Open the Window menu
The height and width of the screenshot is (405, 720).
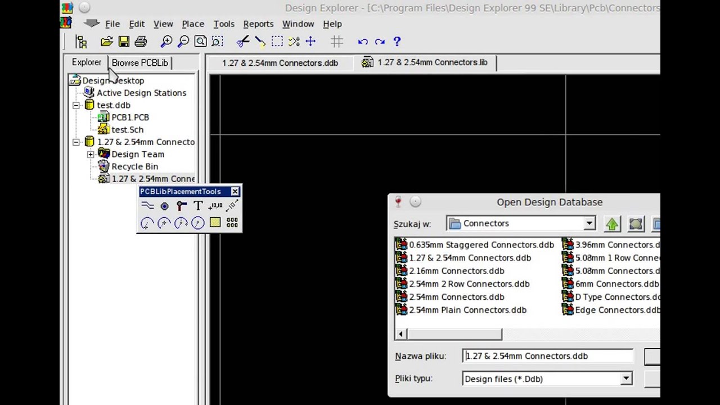[298, 24]
